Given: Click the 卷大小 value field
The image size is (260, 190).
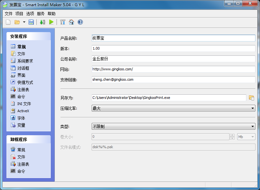Looking at the screenshot, I should (x=161, y=137).
